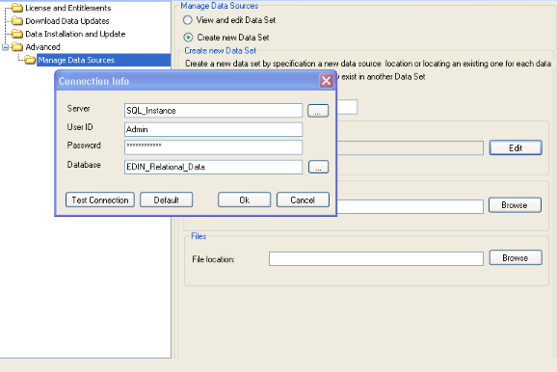This screenshot has height=372, width=557.
Task: Cancel the Connection Info dialog
Action: tap(303, 200)
